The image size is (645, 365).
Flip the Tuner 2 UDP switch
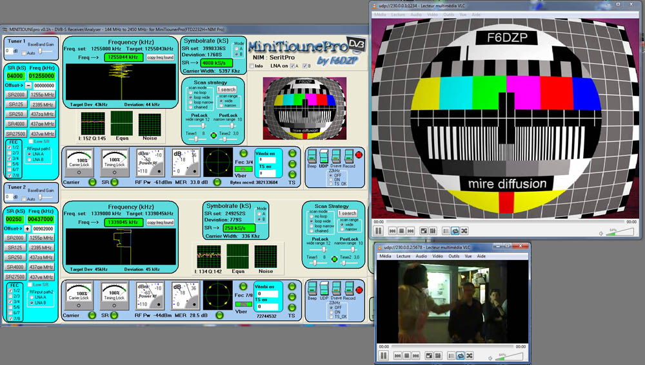click(324, 288)
